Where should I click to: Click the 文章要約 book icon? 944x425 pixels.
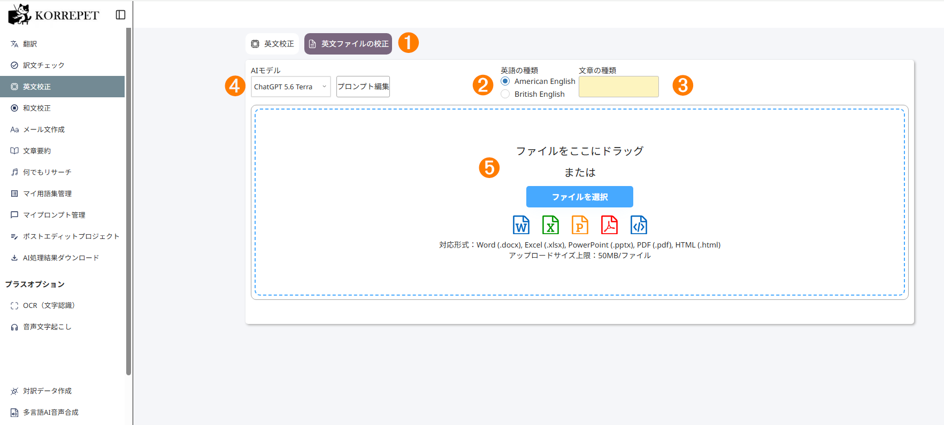[14, 151]
